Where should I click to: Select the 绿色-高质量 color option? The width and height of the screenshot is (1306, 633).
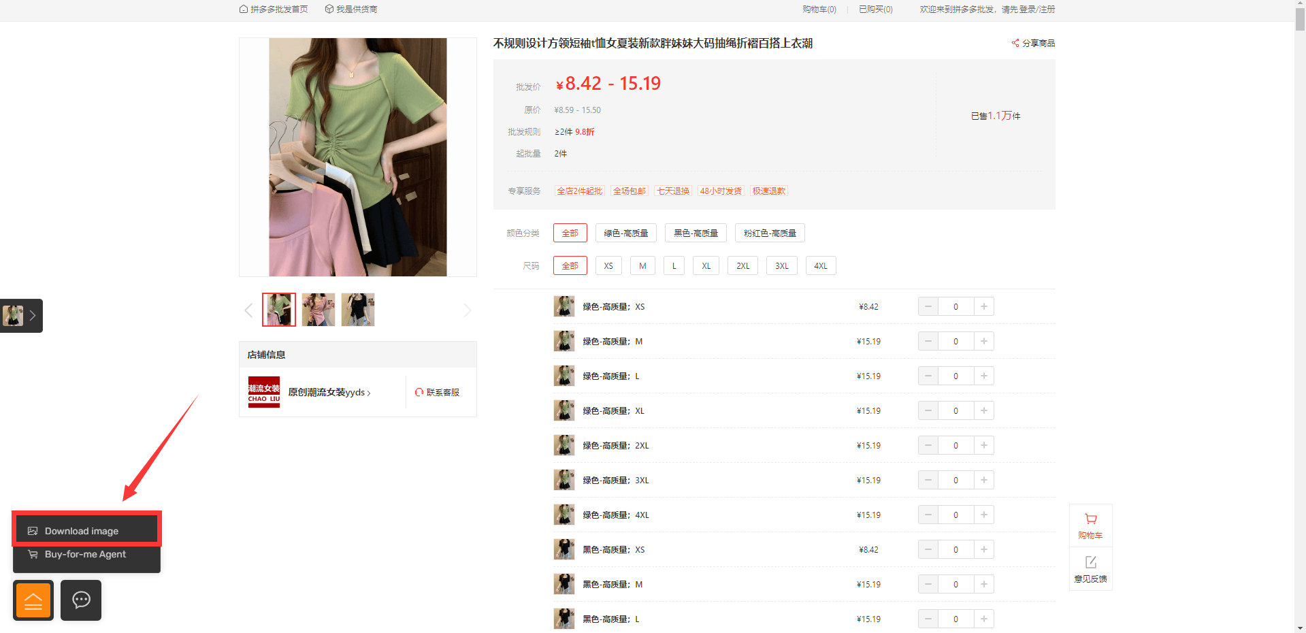tap(626, 233)
